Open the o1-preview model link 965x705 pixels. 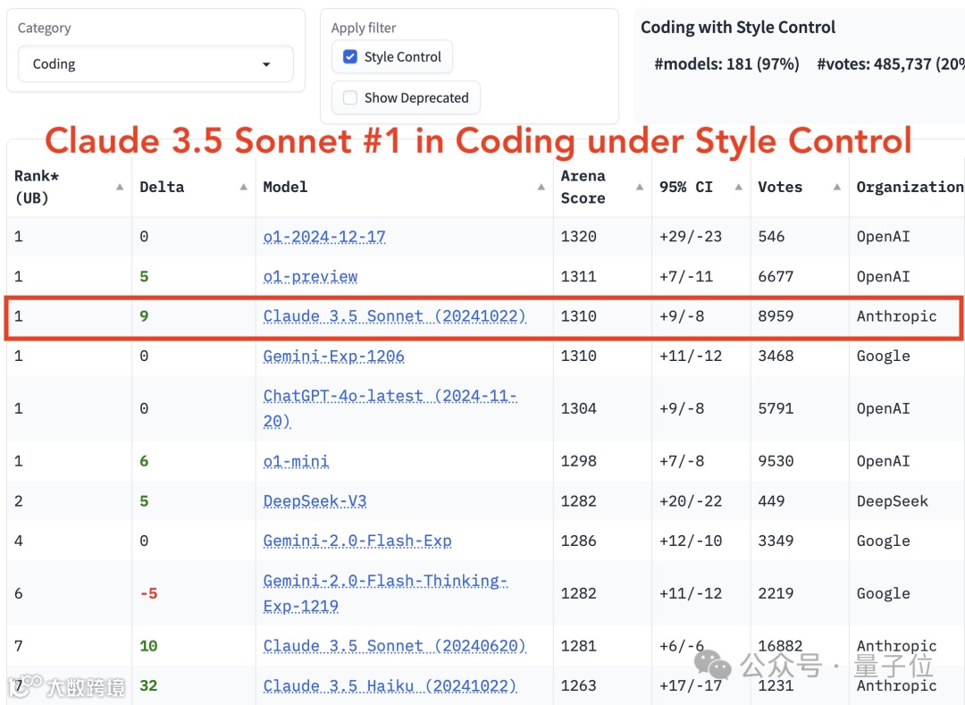click(310, 277)
